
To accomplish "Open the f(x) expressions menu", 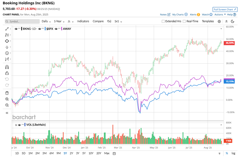I will click(109, 21).
